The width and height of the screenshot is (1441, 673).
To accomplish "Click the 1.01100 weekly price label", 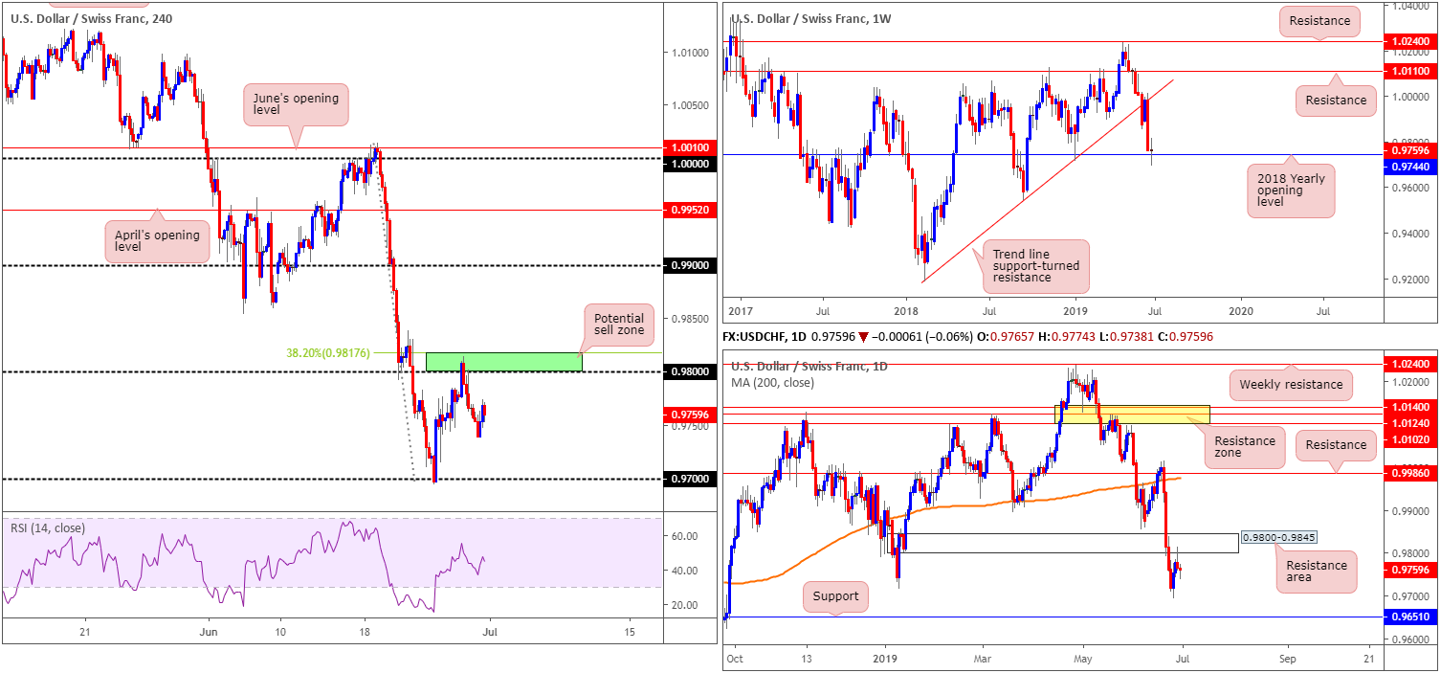I will coord(1411,72).
